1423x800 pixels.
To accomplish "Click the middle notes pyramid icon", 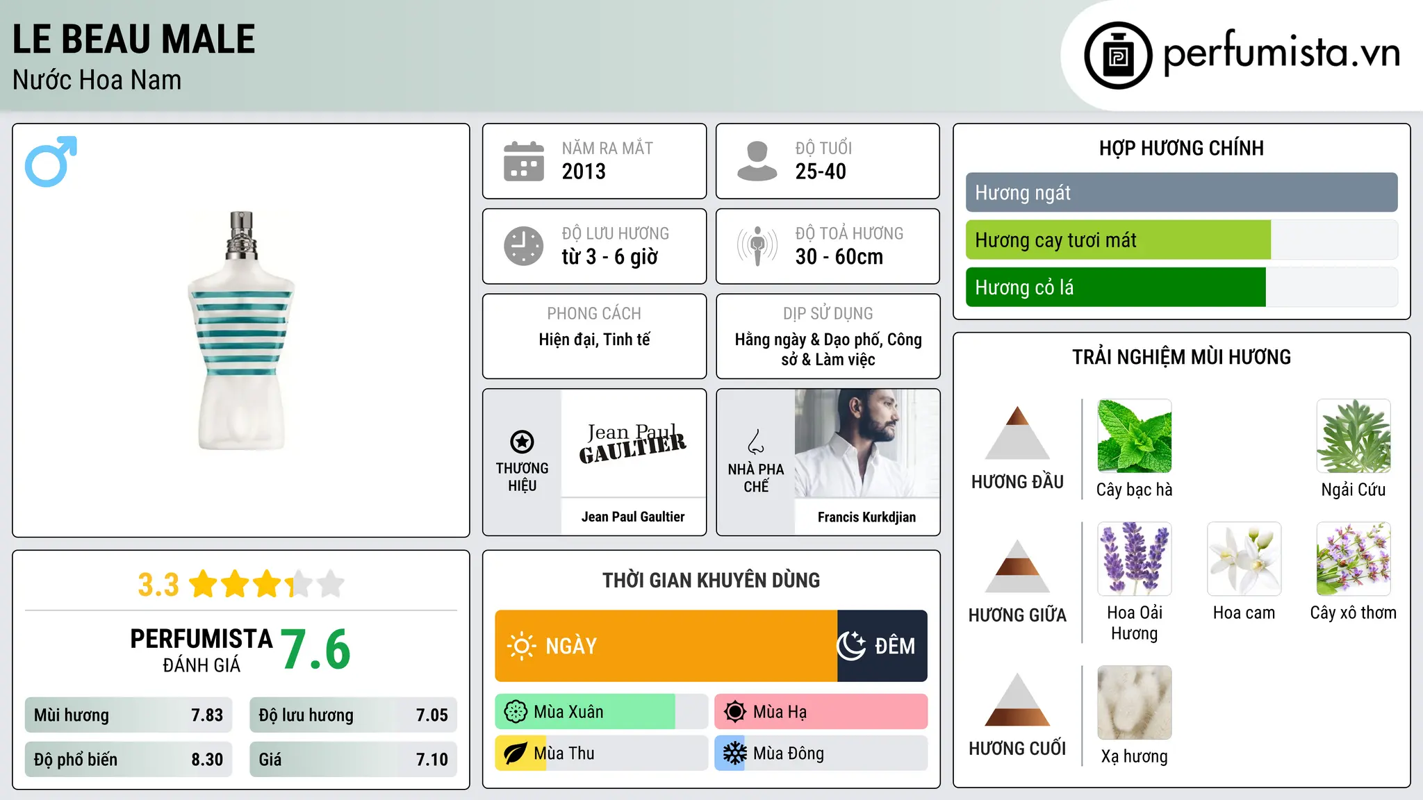I will tap(1017, 566).
